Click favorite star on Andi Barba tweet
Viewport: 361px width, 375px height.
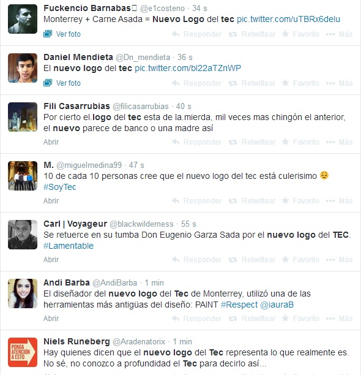(285, 318)
